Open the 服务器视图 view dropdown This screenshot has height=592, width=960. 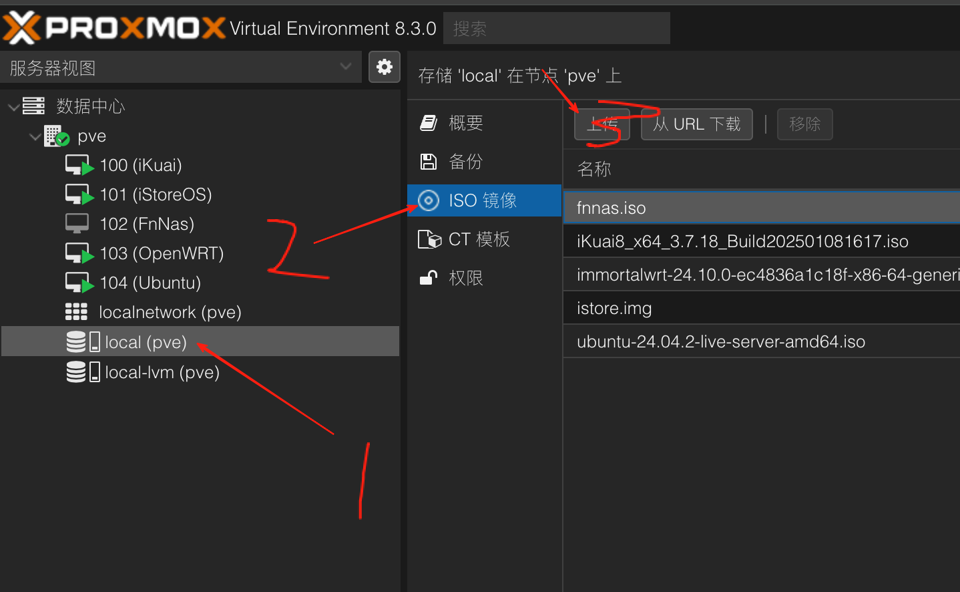pyautogui.click(x=181, y=67)
